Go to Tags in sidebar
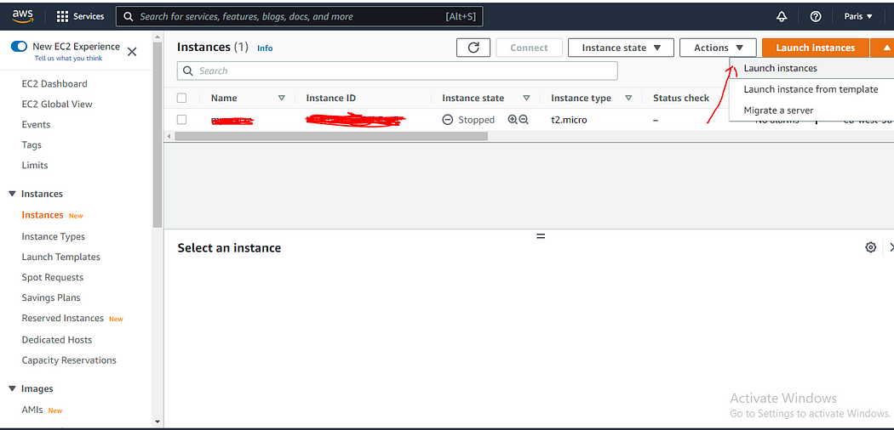This screenshot has width=894, height=430. [x=32, y=145]
